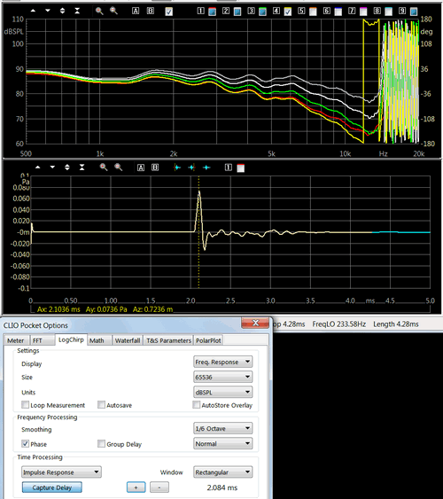Click the 2.084 ms delay value
Image resolution: width=443 pixels, height=499 pixels.
(x=222, y=487)
